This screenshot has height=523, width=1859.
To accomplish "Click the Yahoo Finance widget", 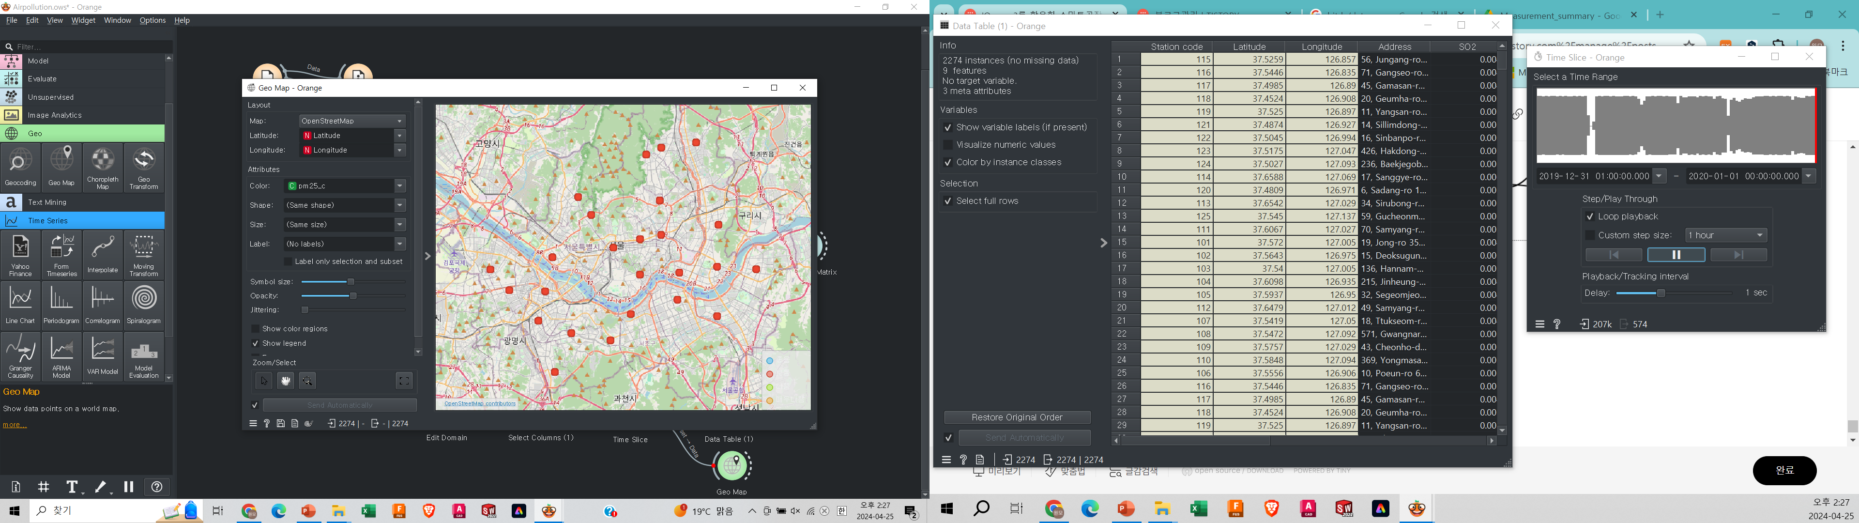I will point(20,254).
